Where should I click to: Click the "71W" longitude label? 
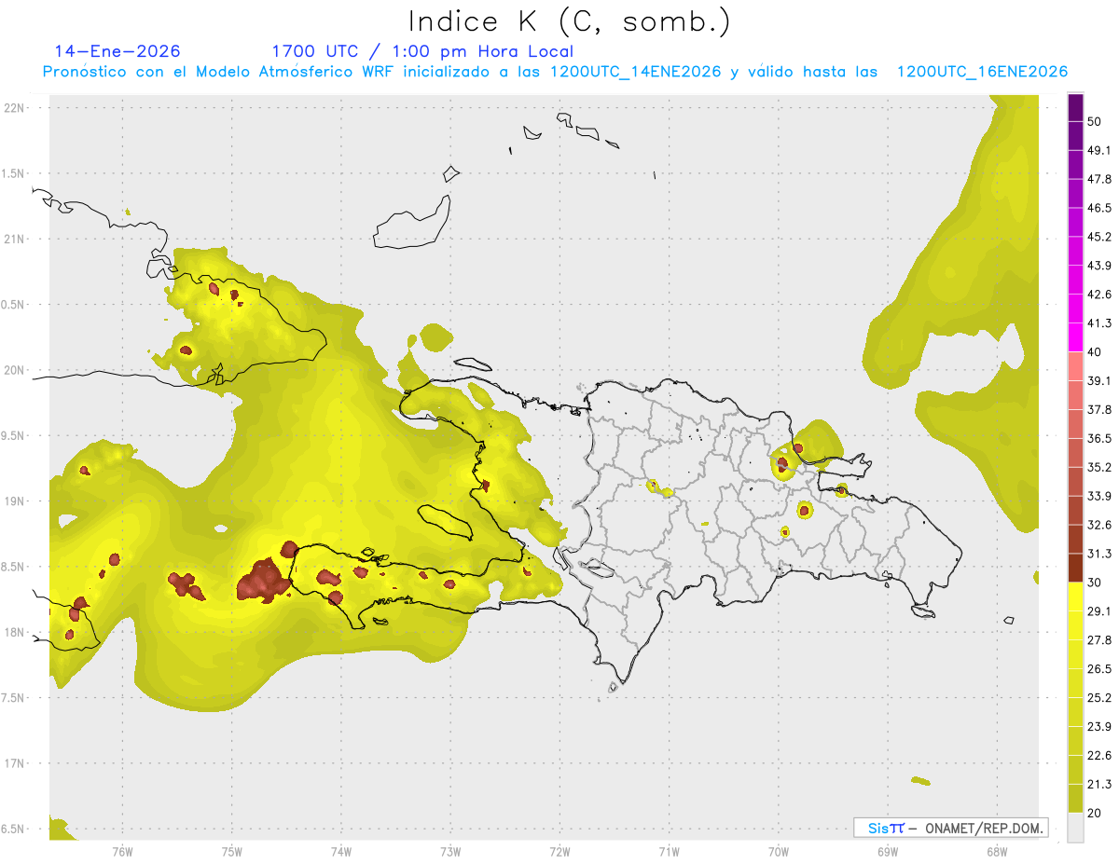[x=669, y=852]
